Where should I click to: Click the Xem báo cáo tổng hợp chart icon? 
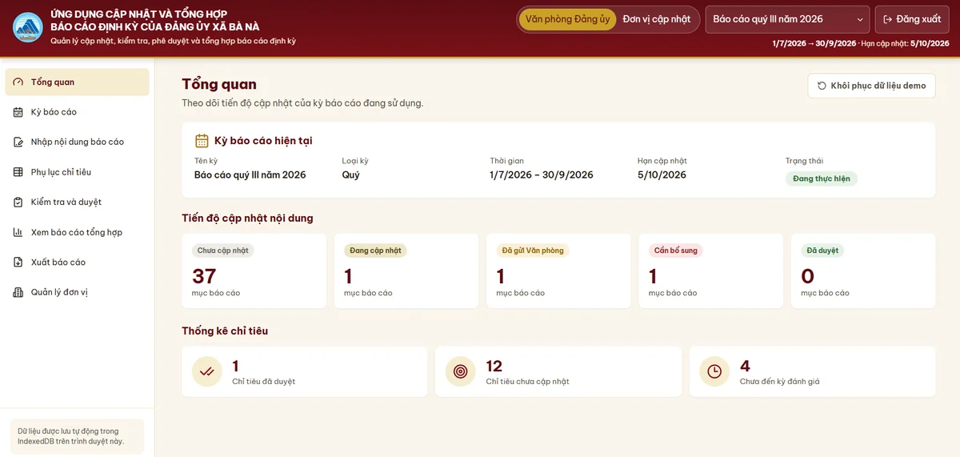18,232
